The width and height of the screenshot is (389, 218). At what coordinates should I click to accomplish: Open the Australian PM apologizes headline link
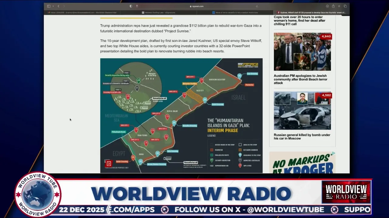click(300, 79)
